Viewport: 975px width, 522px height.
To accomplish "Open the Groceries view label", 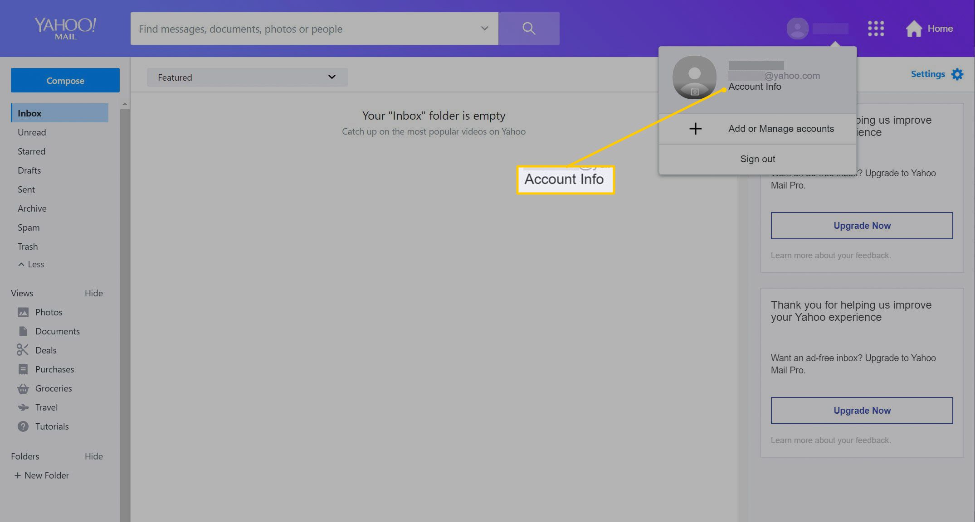I will (x=54, y=388).
